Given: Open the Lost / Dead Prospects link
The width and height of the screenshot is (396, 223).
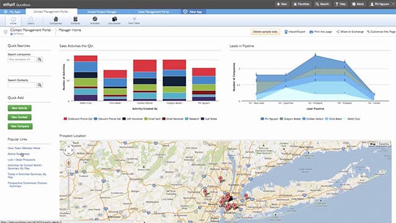Looking at the screenshot, I should (x=22, y=160).
